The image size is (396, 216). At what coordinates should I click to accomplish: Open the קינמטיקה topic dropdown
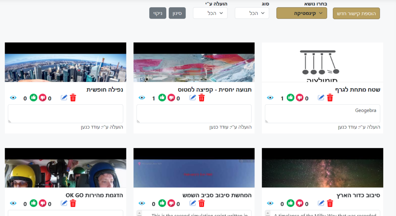click(x=302, y=13)
